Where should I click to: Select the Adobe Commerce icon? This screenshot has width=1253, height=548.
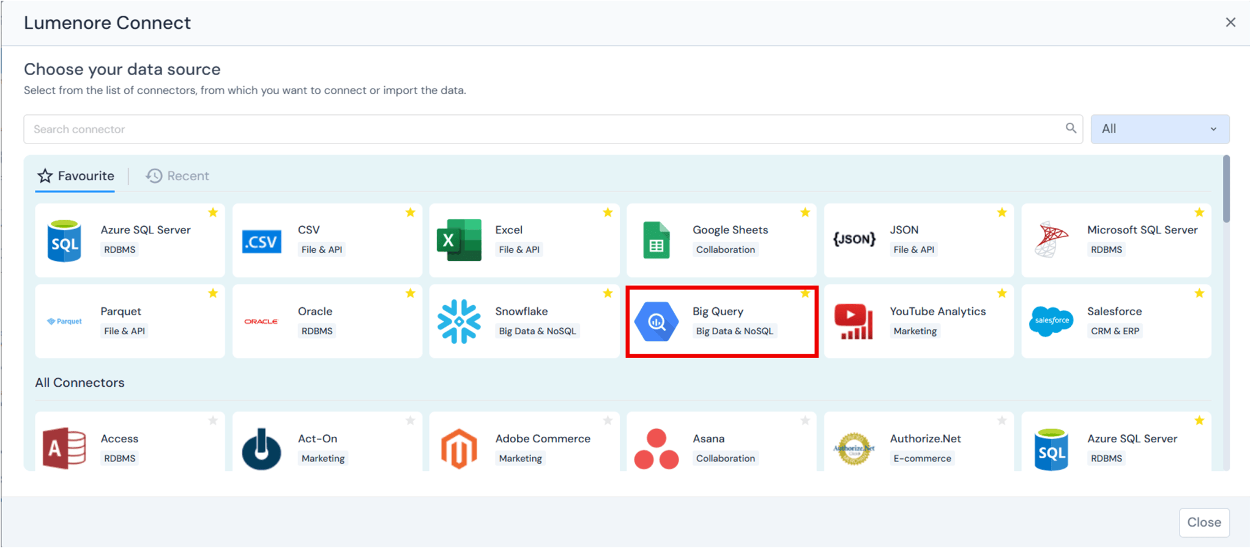[x=459, y=448]
